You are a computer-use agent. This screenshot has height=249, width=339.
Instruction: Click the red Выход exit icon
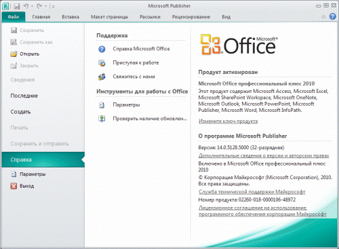[14, 186]
